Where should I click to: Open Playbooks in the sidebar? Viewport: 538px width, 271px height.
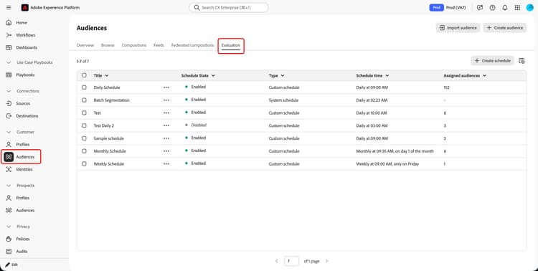pyautogui.click(x=25, y=75)
